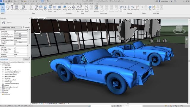
Task: Switch to the Annotate ribbon tab
Action: click(45, 4)
